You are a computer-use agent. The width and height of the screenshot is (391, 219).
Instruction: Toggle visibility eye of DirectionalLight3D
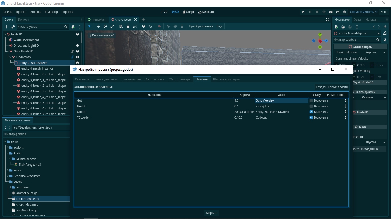coord(77,46)
